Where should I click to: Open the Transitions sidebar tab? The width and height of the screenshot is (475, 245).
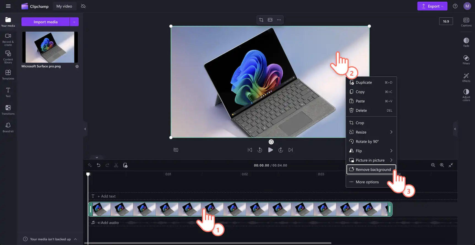tap(8, 110)
